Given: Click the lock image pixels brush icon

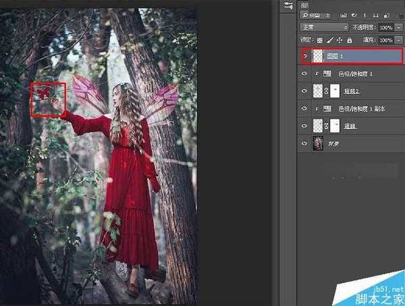Looking at the screenshot, I should [329, 41].
